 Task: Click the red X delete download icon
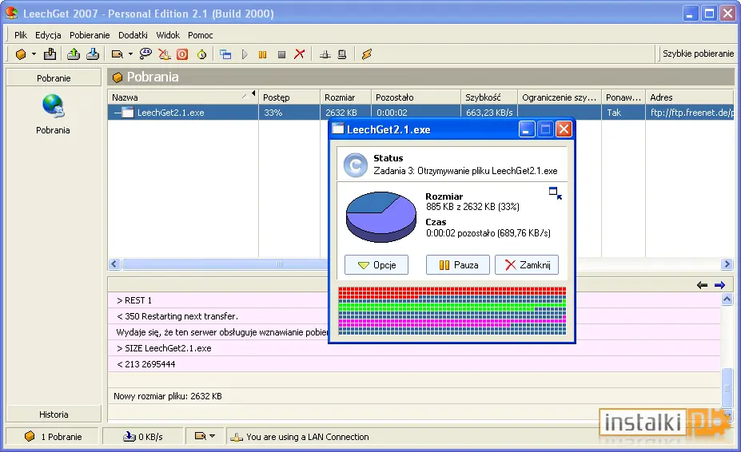click(x=299, y=54)
